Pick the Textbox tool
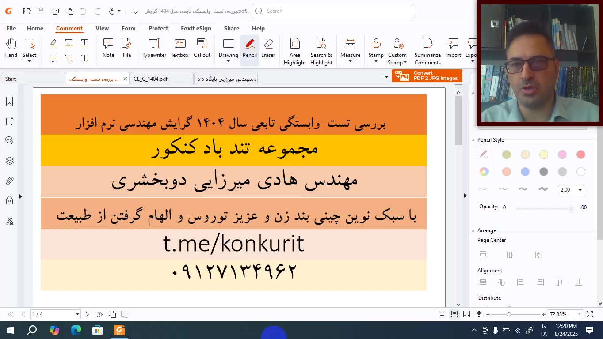The height and width of the screenshot is (339, 603). [180, 48]
